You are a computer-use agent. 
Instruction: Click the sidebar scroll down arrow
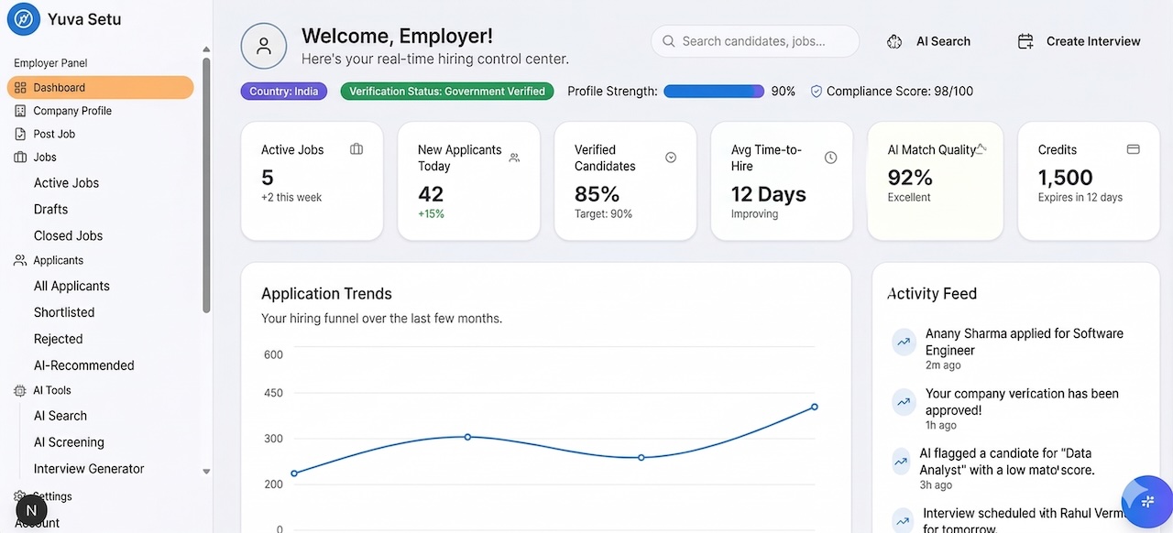point(206,472)
